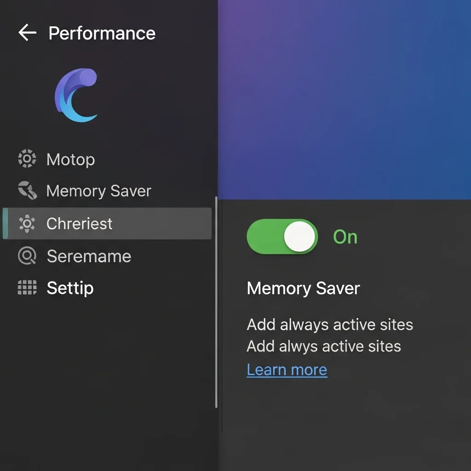Open the Motop sidebar section
The height and width of the screenshot is (471, 471).
coord(71,160)
